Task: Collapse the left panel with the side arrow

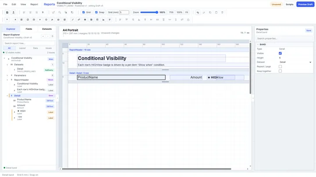Action: pos(57,98)
